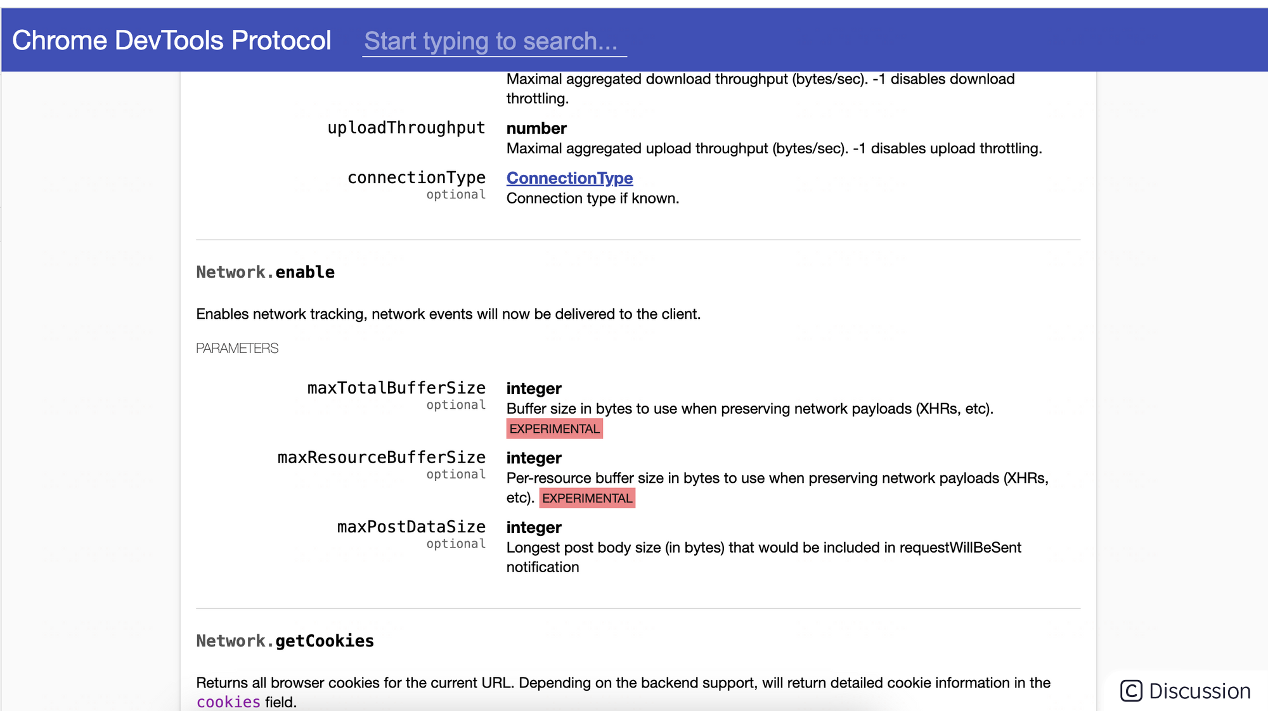
Task: Click 'Enables network tracking' description sentence
Action: (448, 314)
